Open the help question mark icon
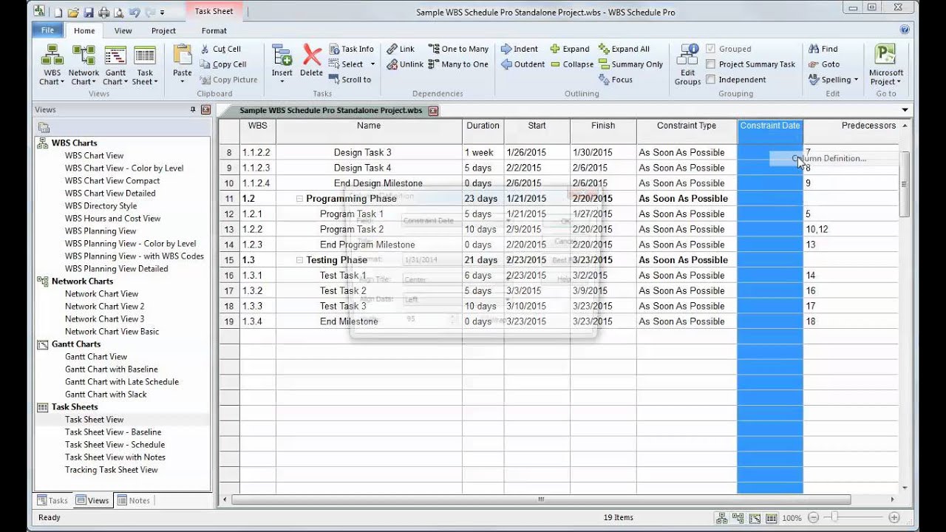Screen dimensions: 946x532 tap(905, 30)
